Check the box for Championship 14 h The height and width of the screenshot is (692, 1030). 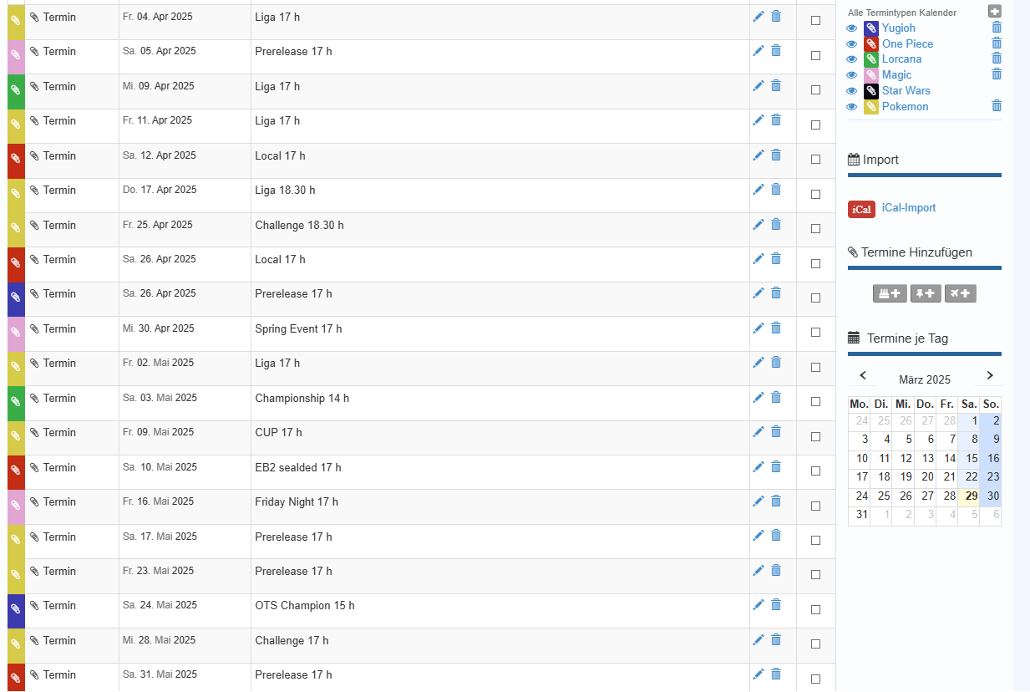click(815, 401)
